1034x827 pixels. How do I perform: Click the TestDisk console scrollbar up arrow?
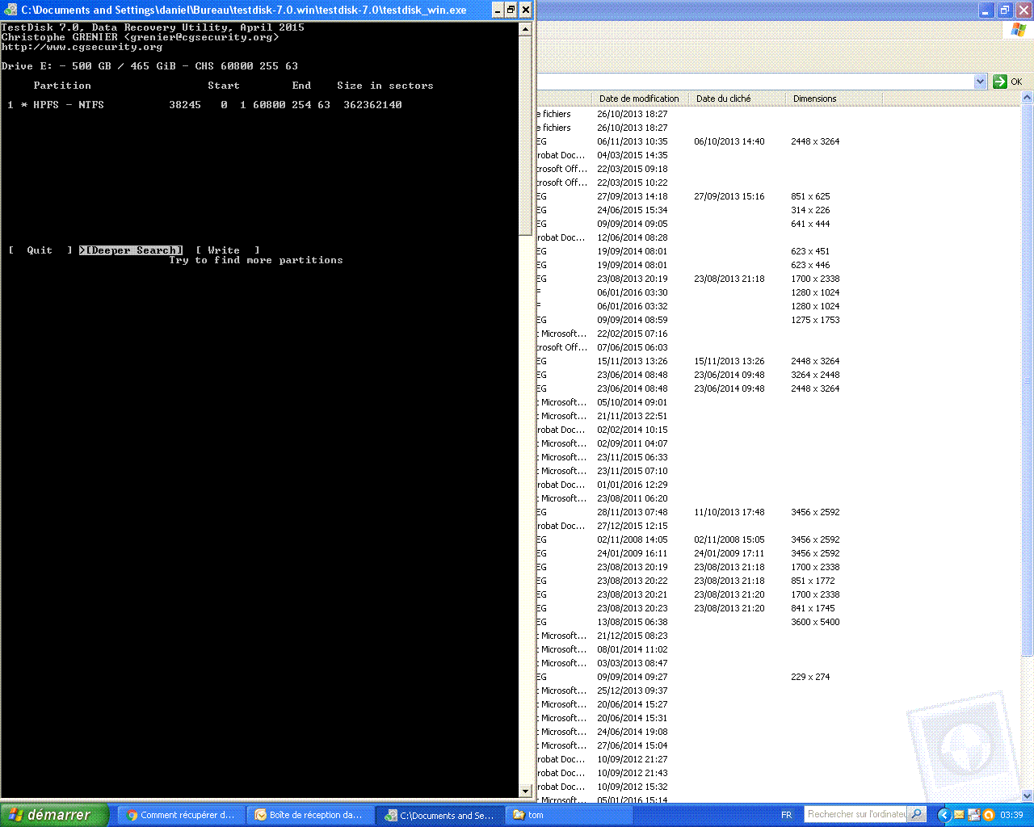[x=525, y=29]
